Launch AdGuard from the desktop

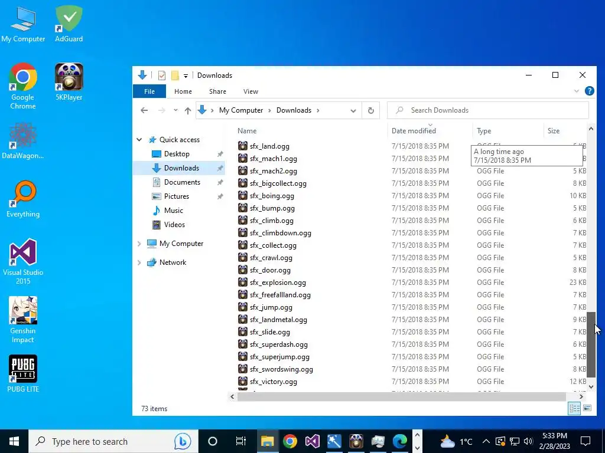[69, 25]
